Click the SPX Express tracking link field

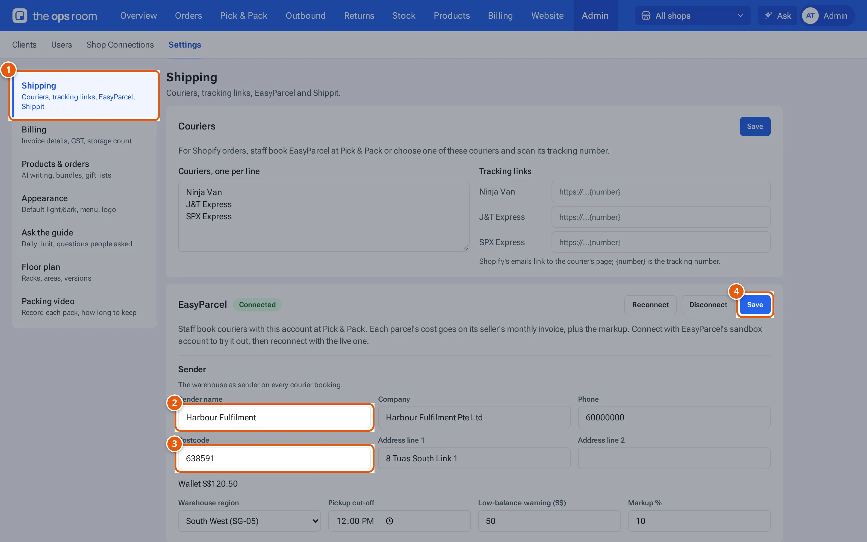[661, 242]
